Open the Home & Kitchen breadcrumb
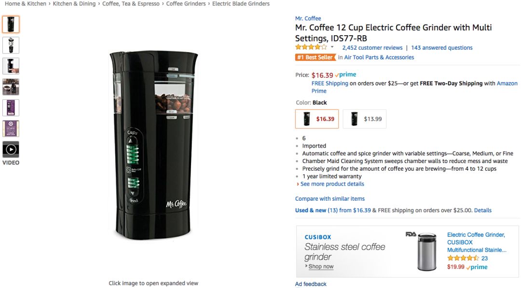Image resolution: width=521 pixels, height=288 pixels. tap(26, 4)
